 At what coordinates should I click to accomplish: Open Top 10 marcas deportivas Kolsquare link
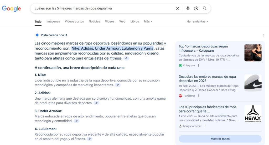(x=203, y=49)
